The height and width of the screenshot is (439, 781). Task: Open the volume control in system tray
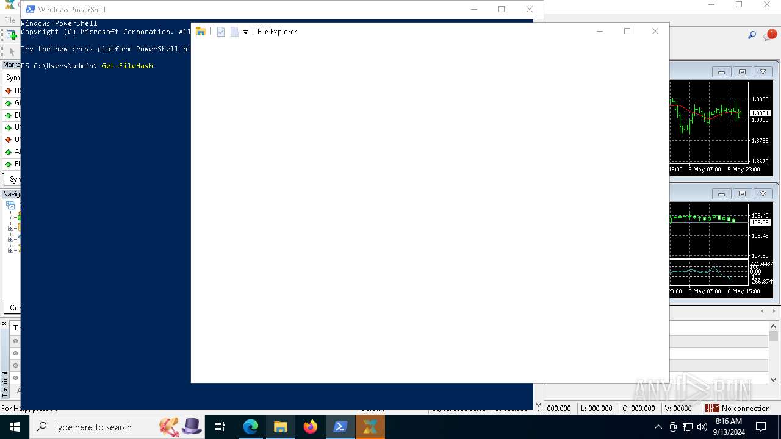[x=702, y=427]
